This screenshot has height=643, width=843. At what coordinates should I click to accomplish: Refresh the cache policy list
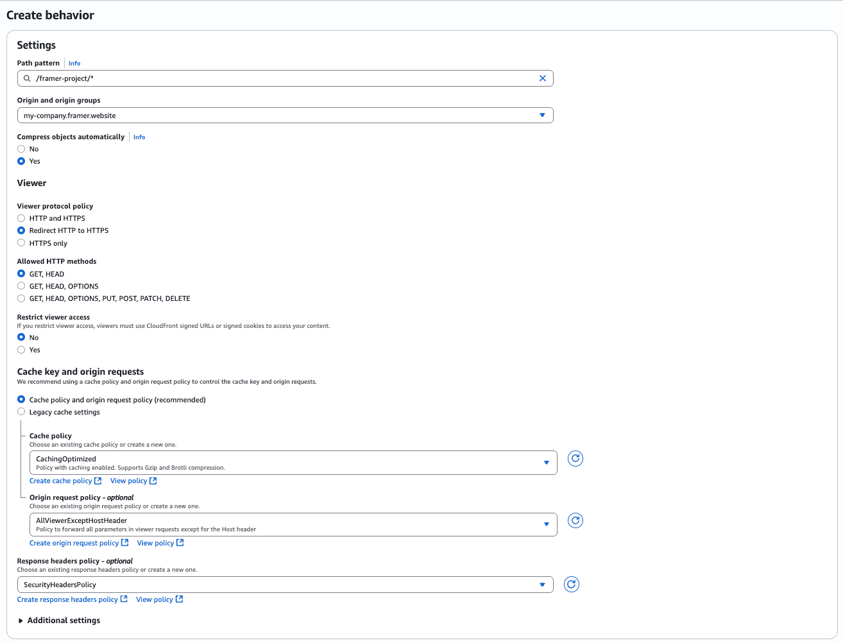point(575,458)
